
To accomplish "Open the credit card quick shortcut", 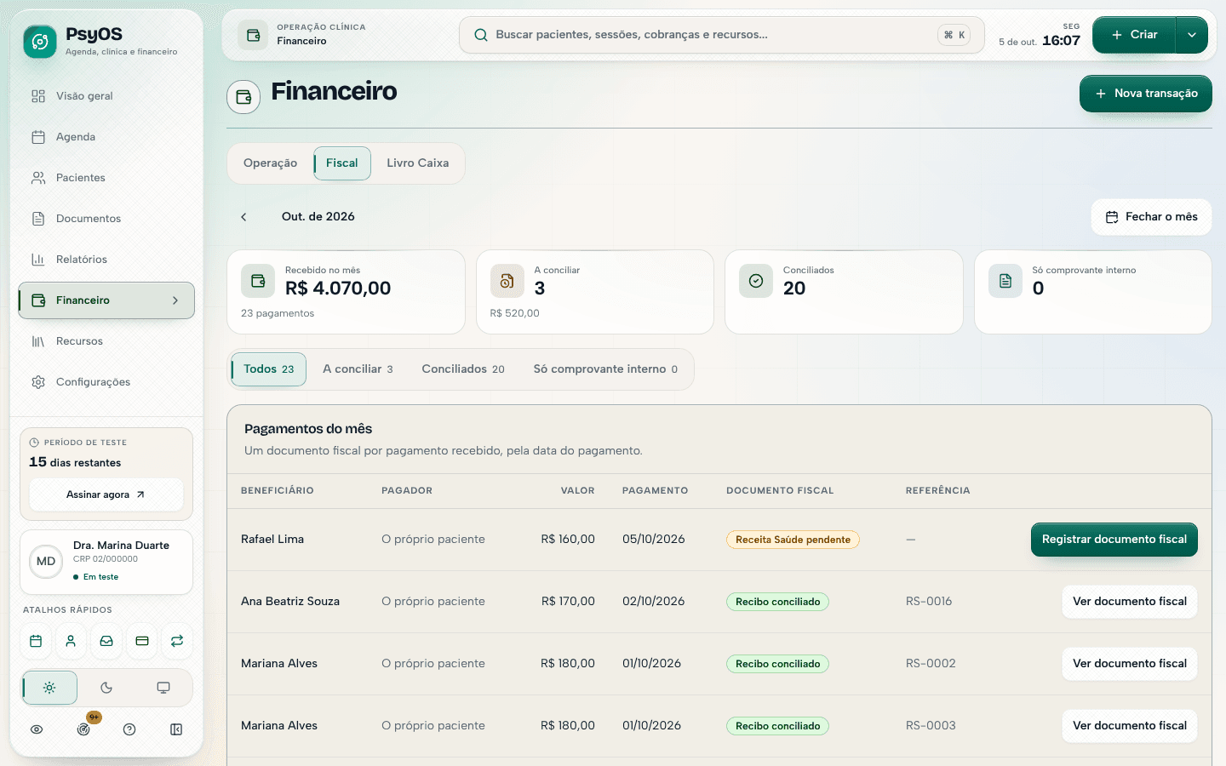I will 142,641.
